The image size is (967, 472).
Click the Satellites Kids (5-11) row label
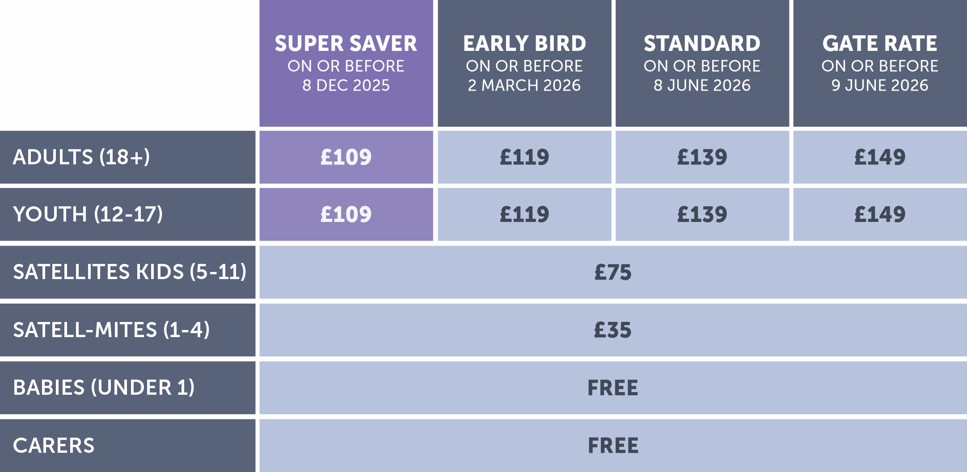coord(129,272)
